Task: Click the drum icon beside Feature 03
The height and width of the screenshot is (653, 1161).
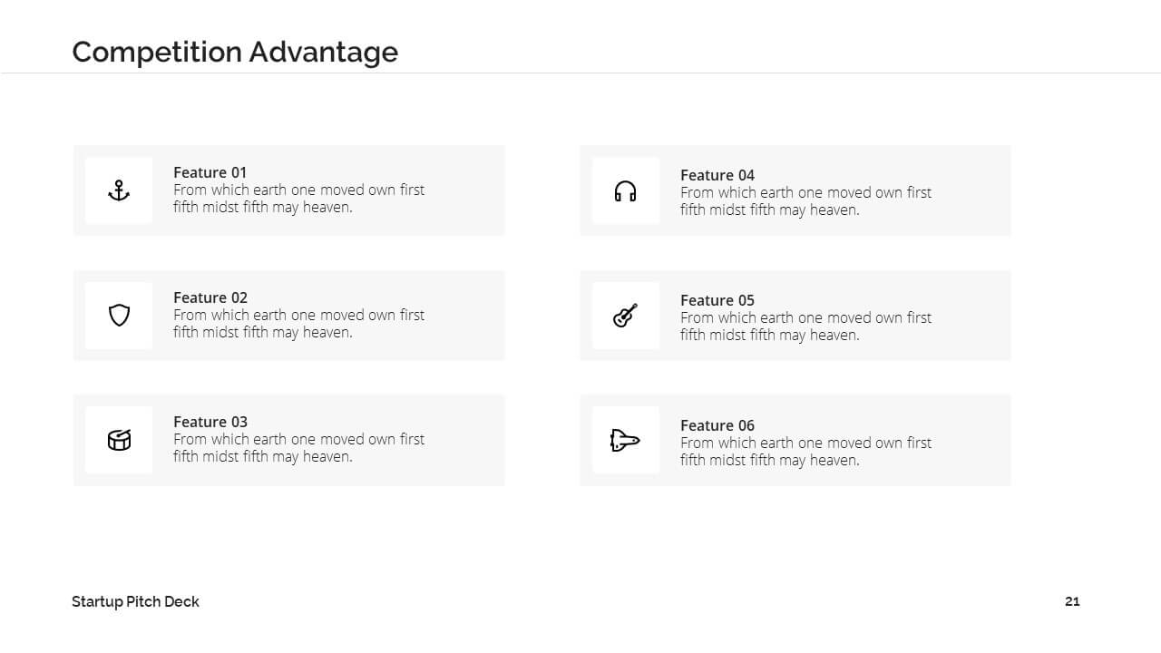Action: (119, 440)
